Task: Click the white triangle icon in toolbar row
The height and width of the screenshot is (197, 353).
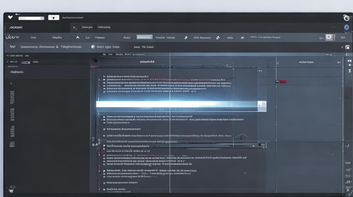Action: tap(78, 38)
